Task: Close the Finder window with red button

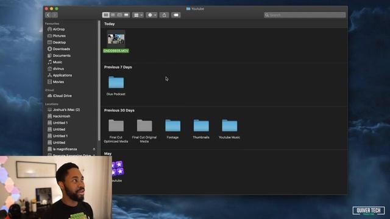Action: coord(46,9)
